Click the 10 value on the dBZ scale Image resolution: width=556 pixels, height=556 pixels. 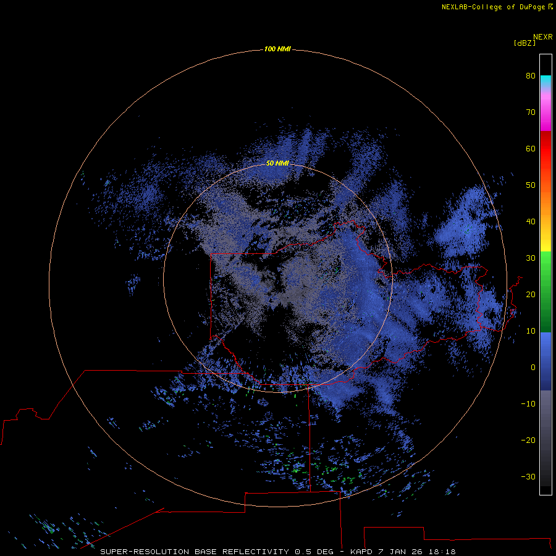[x=531, y=331]
